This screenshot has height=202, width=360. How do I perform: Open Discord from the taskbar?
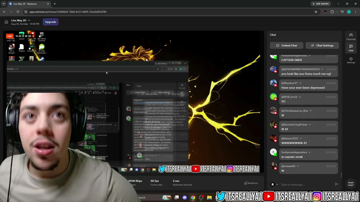click(184, 198)
